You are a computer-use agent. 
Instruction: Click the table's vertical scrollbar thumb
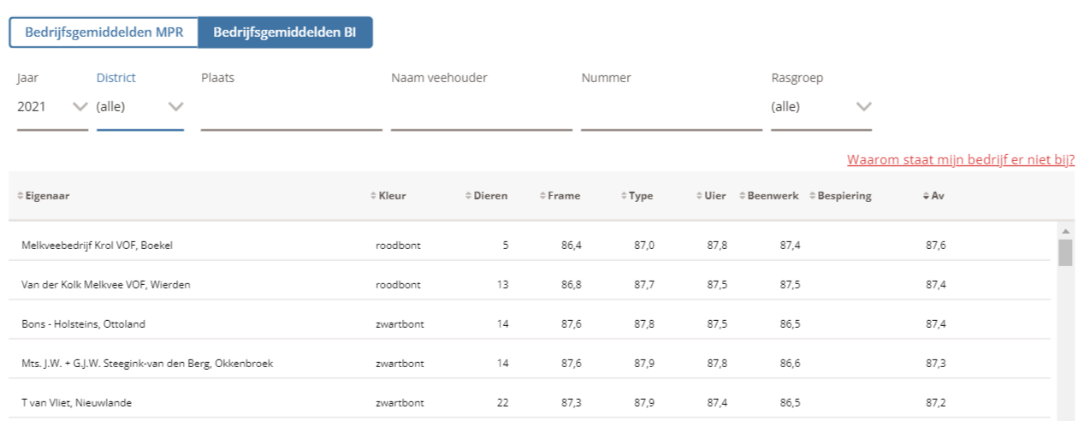(1065, 253)
